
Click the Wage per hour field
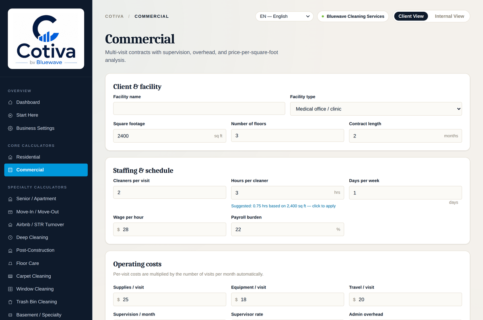(x=169, y=229)
